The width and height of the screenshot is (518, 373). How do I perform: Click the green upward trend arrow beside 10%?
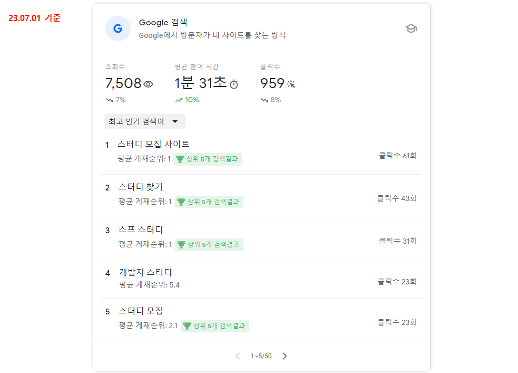point(179,99)
